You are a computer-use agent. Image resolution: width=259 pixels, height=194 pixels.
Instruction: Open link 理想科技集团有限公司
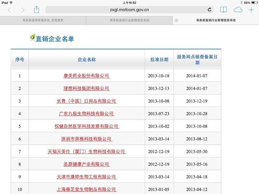(x=87, y=89)
